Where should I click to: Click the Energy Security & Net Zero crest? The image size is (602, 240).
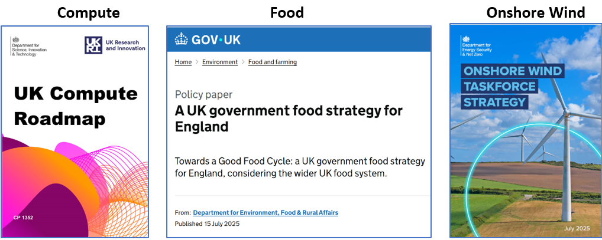(x=466, y=39)
